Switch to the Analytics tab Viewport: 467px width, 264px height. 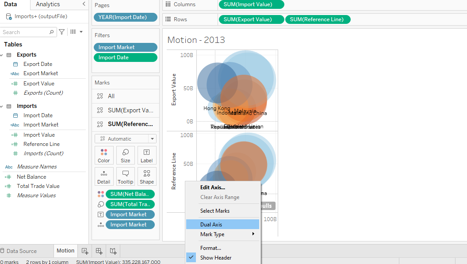click(x=48, y=4)
